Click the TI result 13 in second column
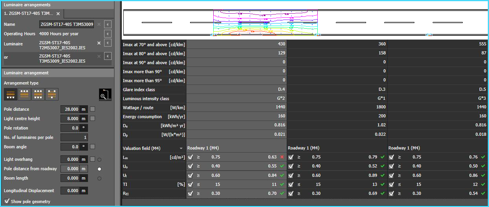 pyautogui.click(x=375, y=184)
